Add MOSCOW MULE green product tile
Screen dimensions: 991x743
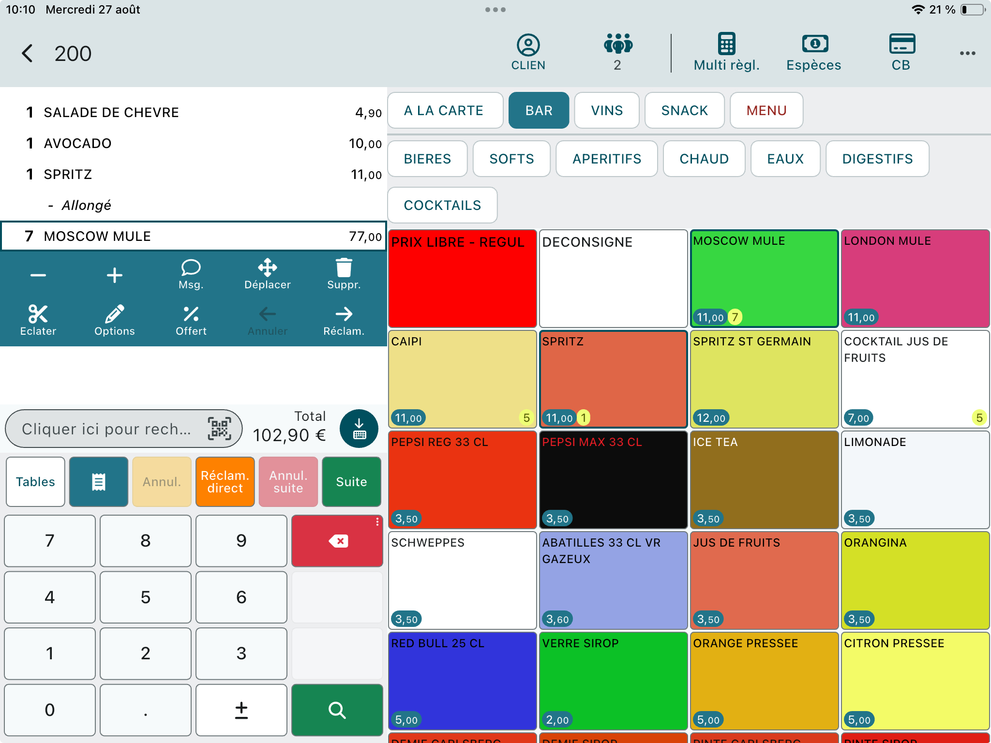[764, 279]
